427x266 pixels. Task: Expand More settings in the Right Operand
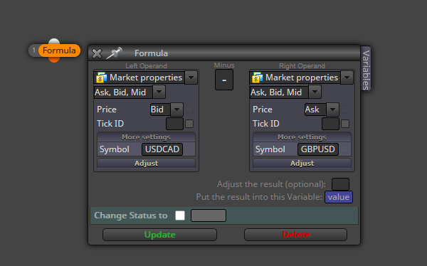(x=302, y=137)
